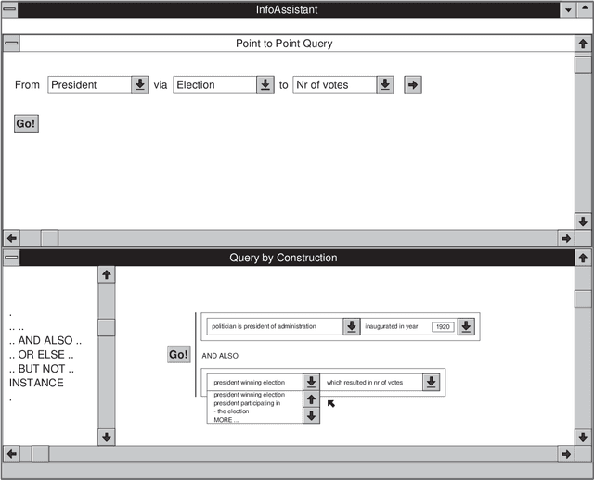Viewport: 594px width, 480px height.
Task: Expand the Election dropdown list
Action: pos(265,84)
